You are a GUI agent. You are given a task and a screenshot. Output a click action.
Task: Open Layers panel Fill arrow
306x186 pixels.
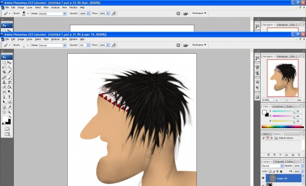(x=302, y=171)
